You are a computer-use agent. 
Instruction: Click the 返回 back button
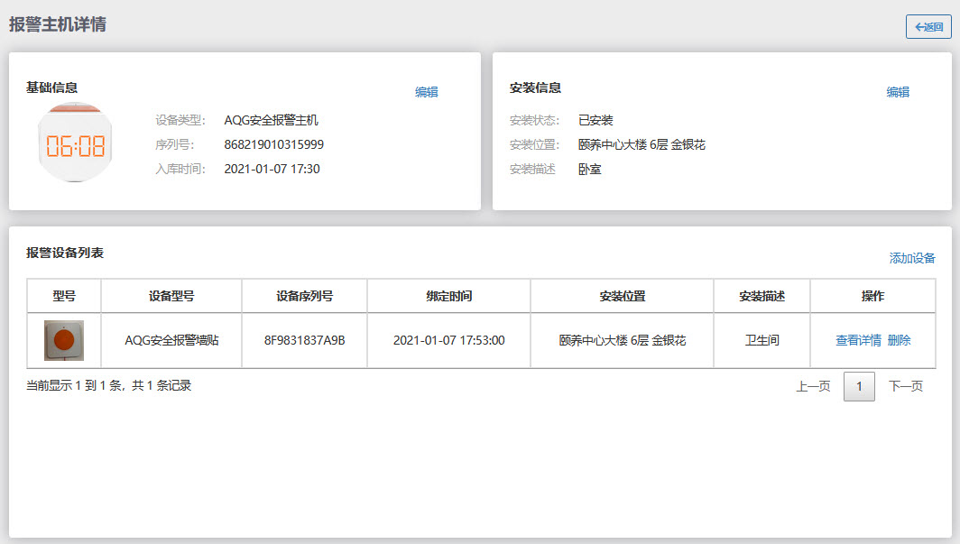coord(928,27)
